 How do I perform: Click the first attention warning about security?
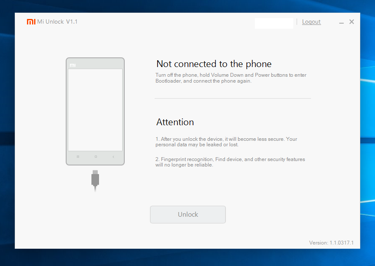pos(226,142)
